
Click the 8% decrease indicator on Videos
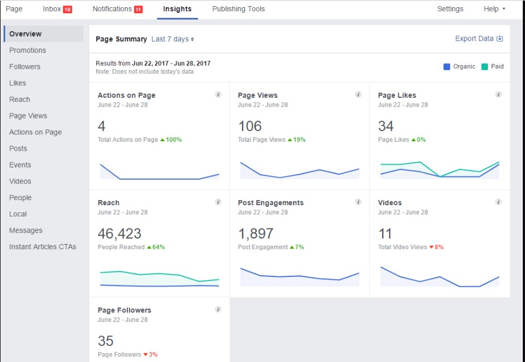pyautogui.click(x=437, y=247)
